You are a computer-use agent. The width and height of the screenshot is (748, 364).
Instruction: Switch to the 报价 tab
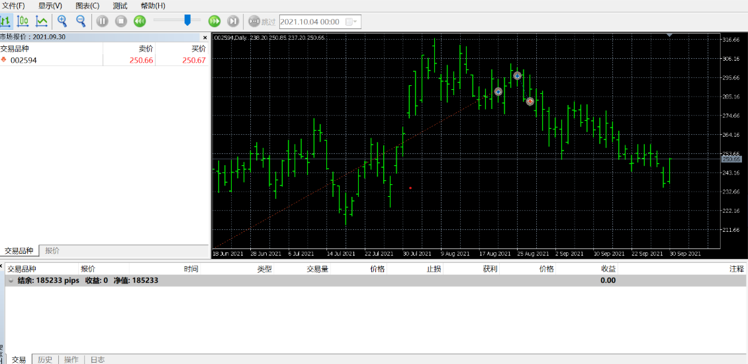tap(52, 251)
